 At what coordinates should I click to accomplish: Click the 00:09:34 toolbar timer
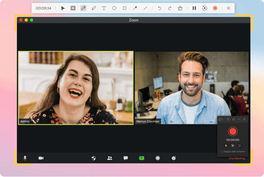43,8
